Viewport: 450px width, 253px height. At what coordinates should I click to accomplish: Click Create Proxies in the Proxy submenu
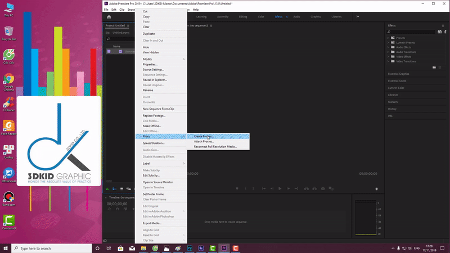[x=204, y=136]
